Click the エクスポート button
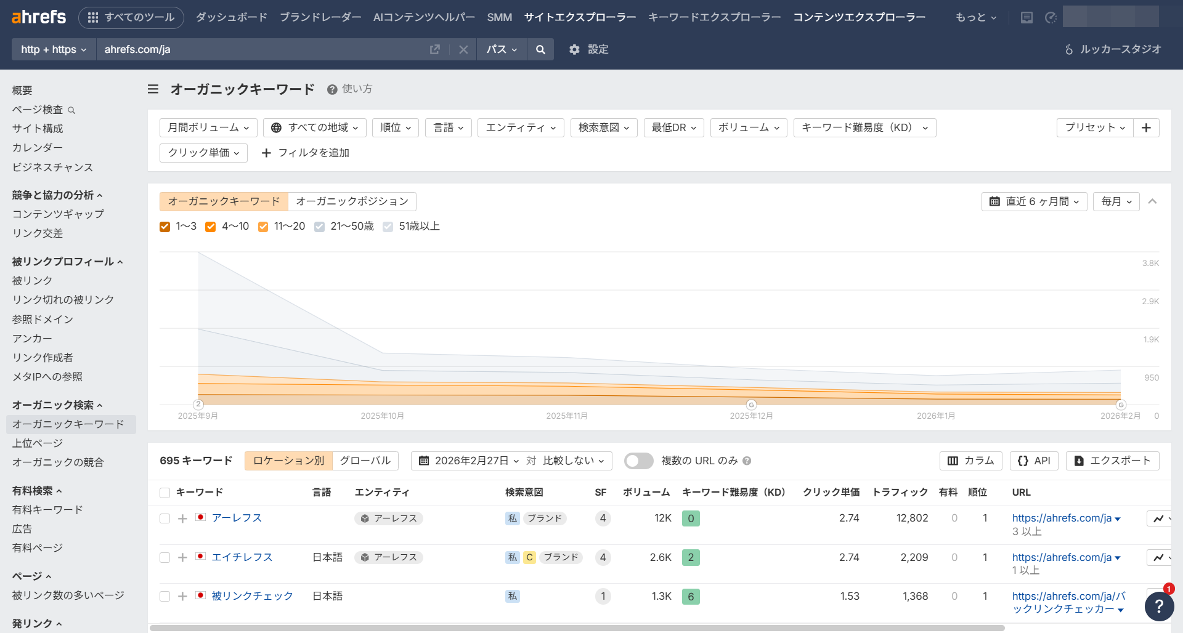This screenshot has height=633, width=1183. coord(1112,461)
